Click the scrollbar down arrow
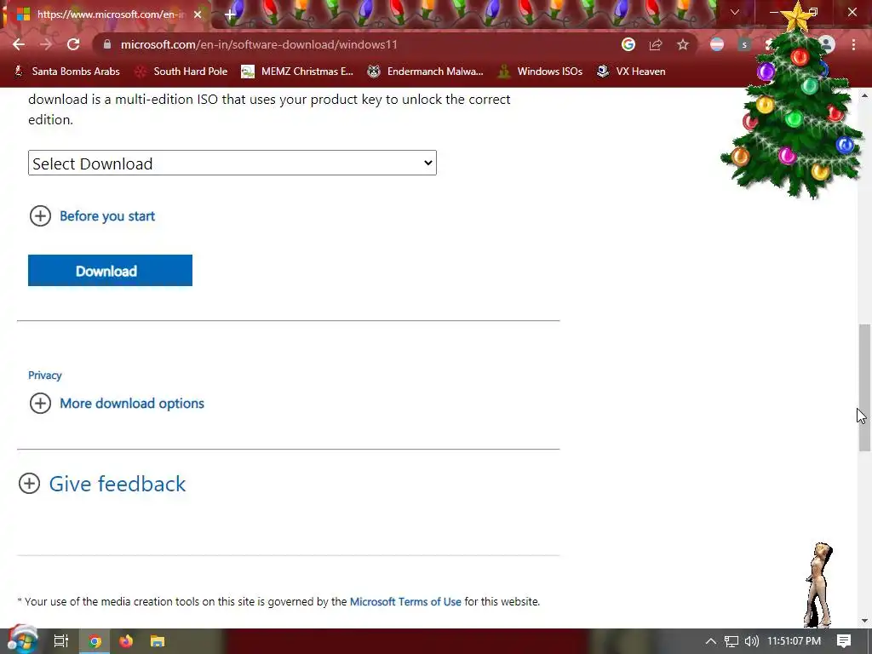Viewport: 872px width, 654px height. [x=865, y=621]
